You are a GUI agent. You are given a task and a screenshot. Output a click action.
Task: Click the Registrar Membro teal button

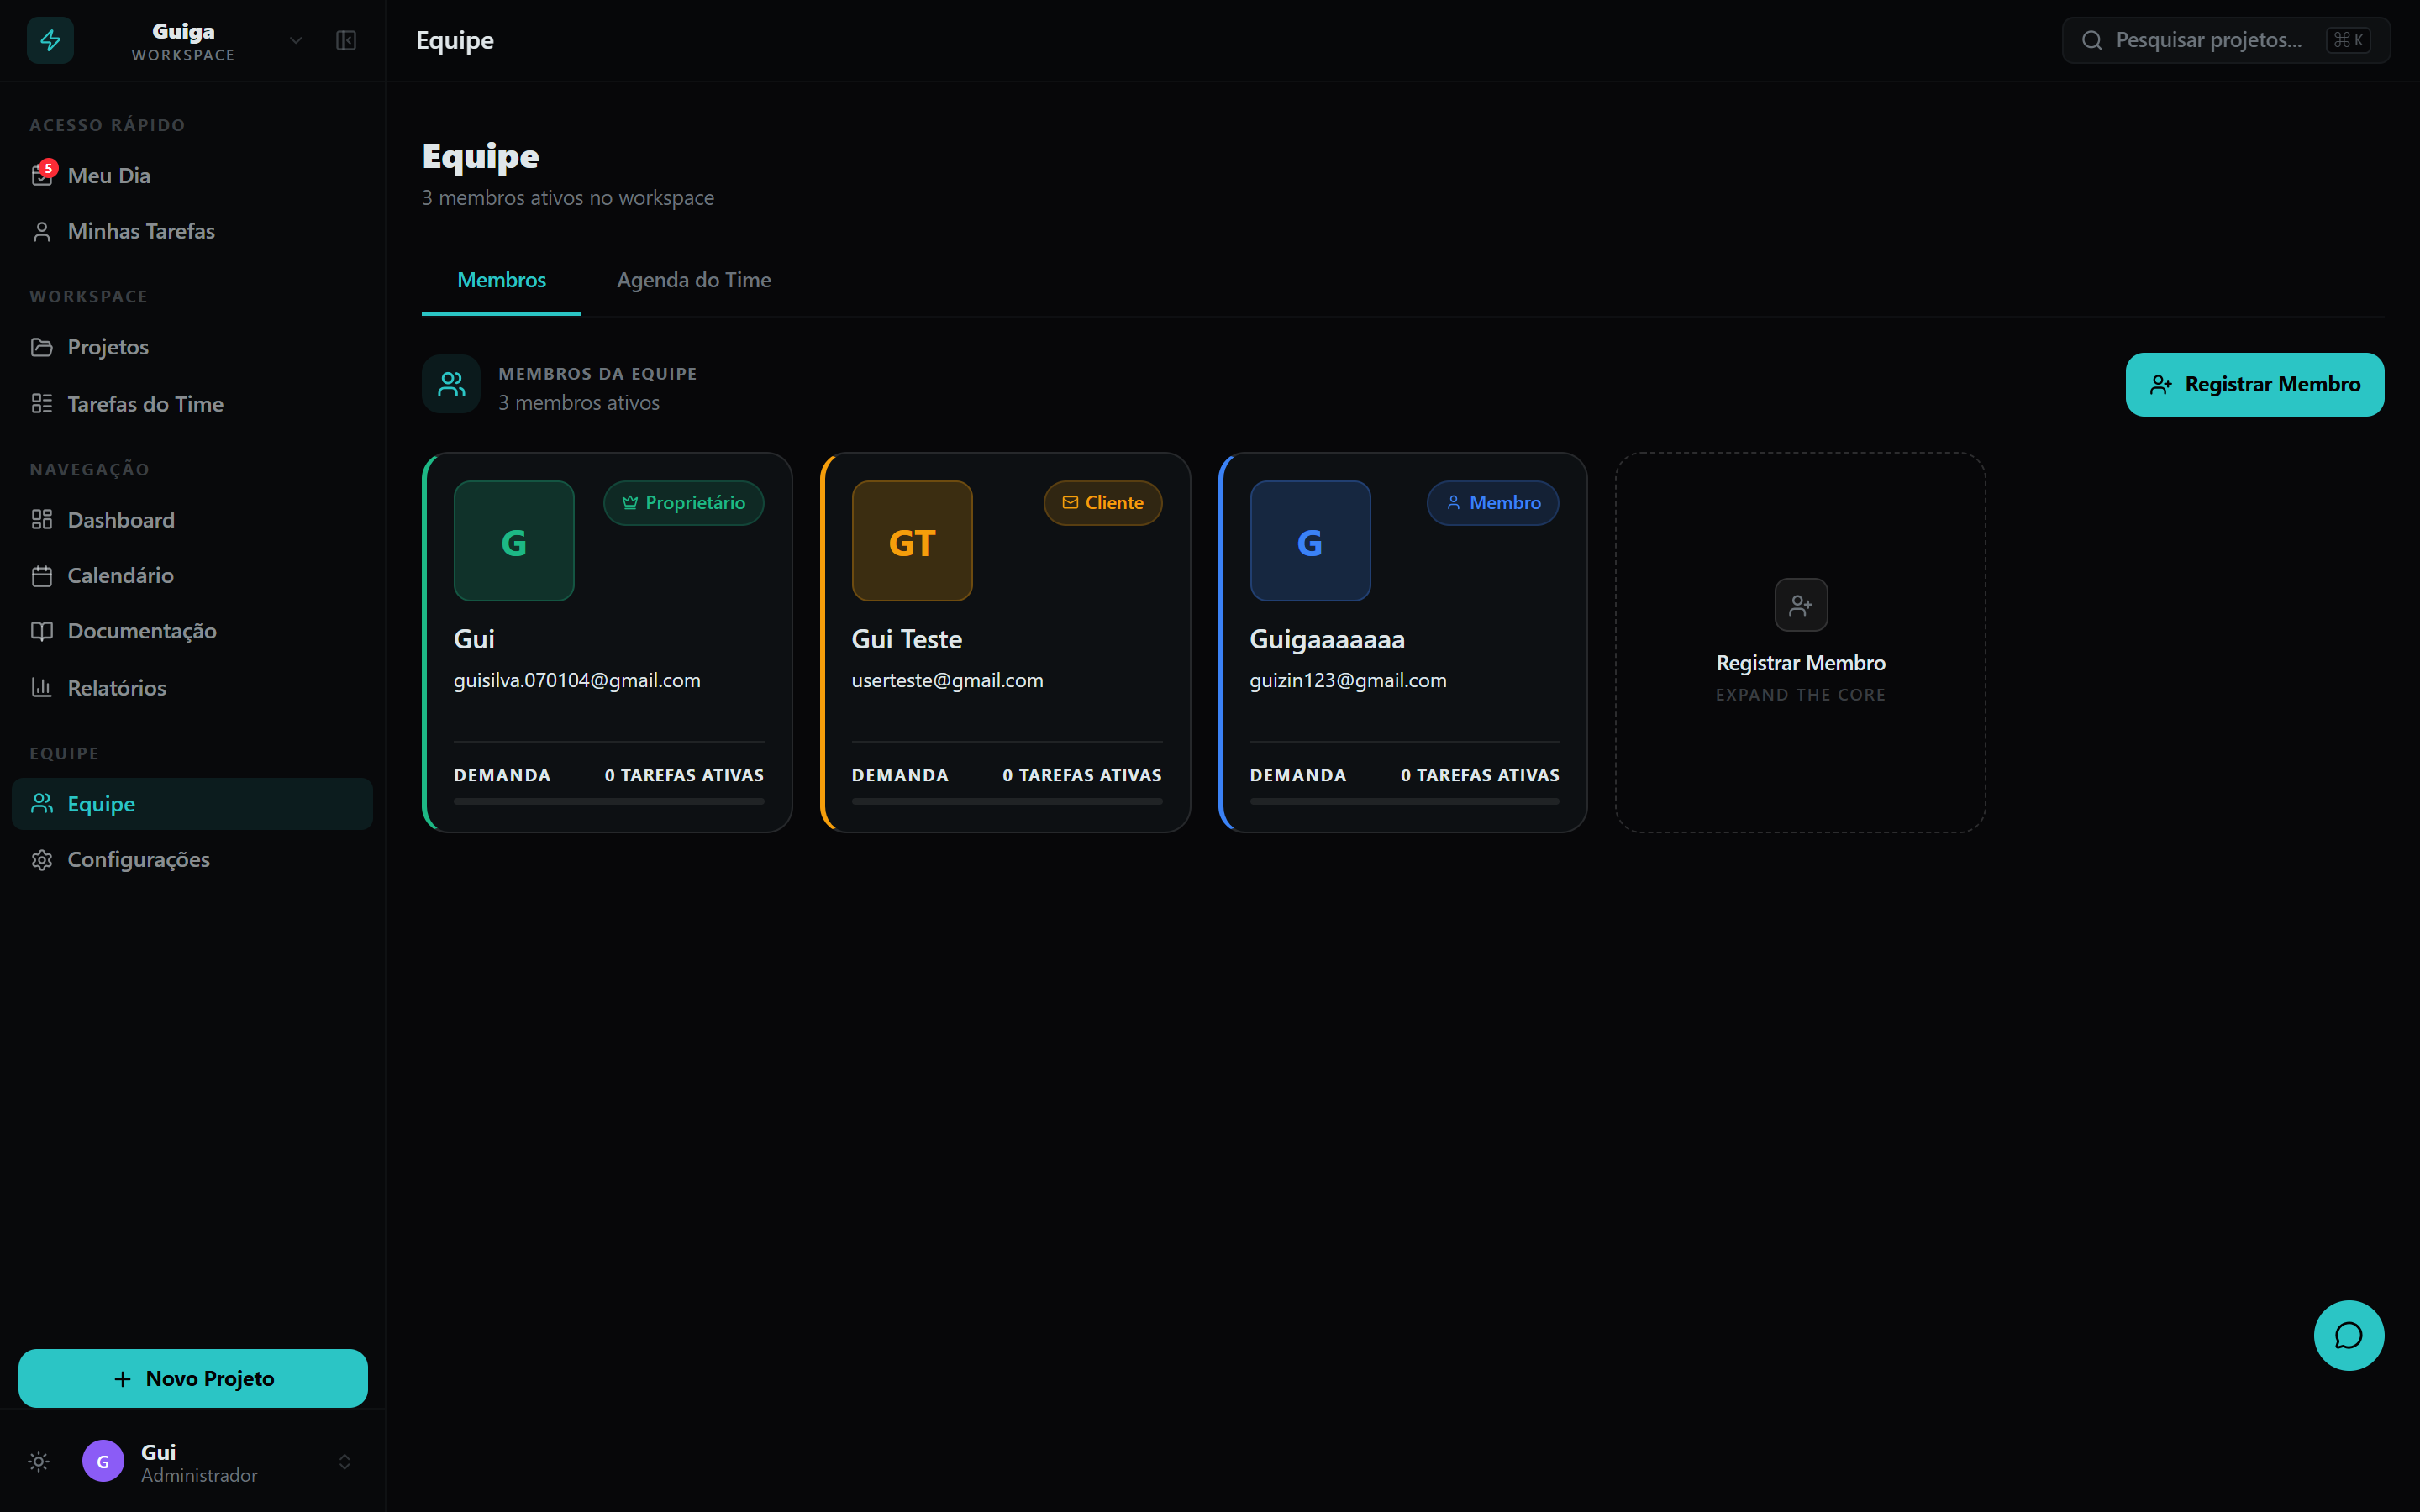[2254, 384]
